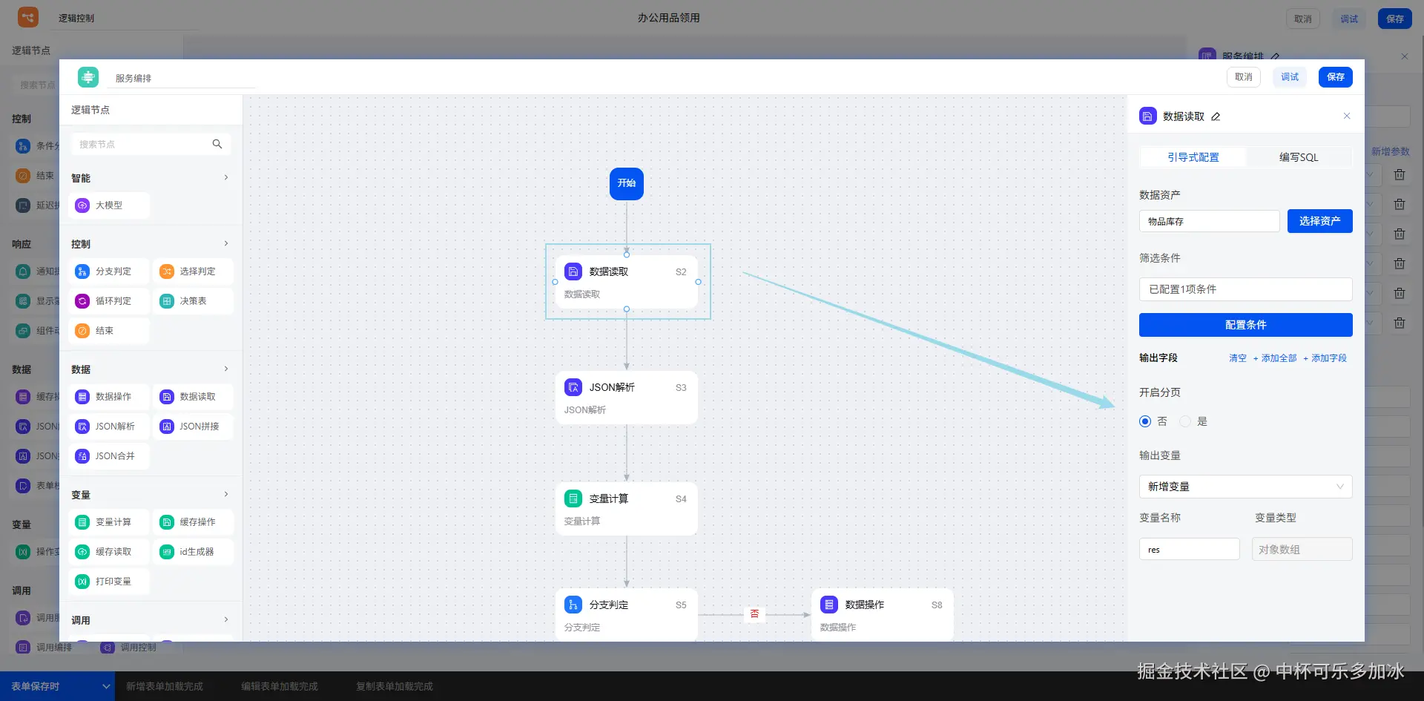Click the 决策表 node icon
This screenshot has height=701, width=1424.
[167, 301]
